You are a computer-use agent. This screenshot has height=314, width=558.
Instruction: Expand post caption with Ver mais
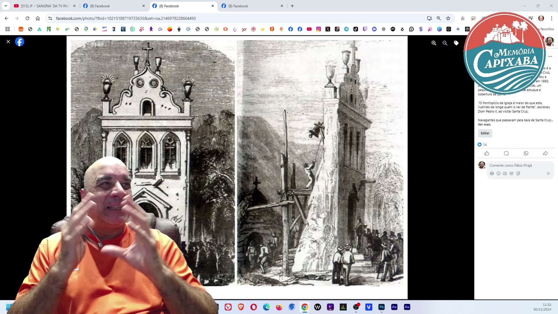click(x=484, y=124)
